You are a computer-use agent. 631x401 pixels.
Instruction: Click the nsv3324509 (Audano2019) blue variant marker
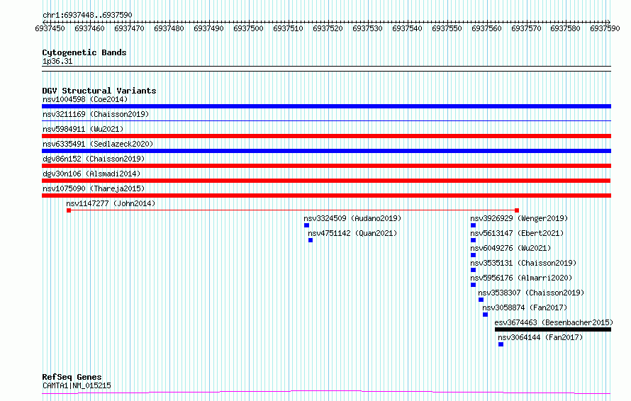pyautogui.click(x=307, y=225)
